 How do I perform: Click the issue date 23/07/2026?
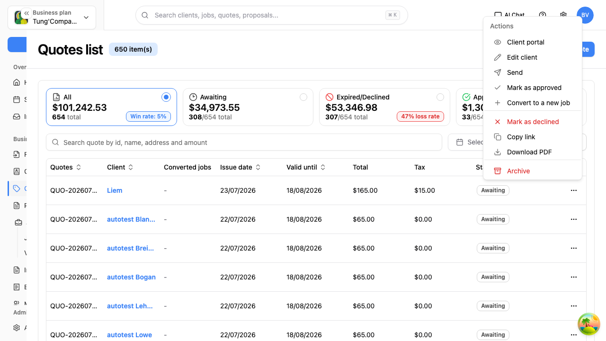tap(238, 190)
